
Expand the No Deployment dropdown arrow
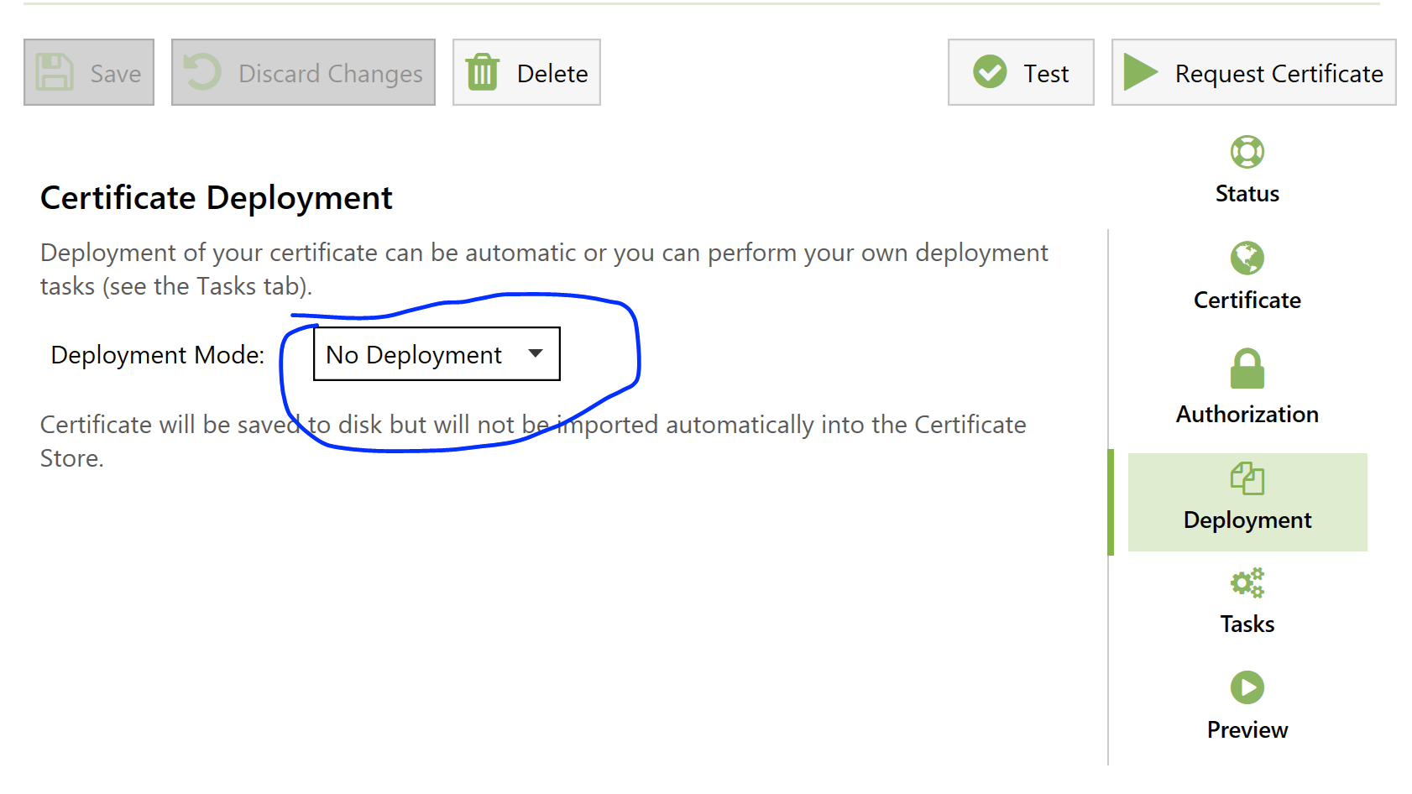tap(536, 353)
